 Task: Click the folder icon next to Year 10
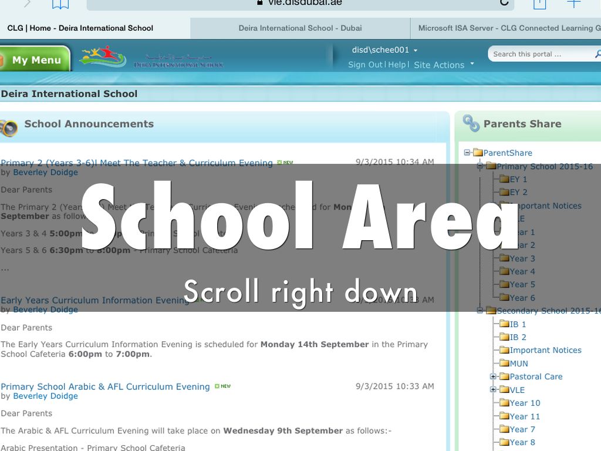[504, 403]
